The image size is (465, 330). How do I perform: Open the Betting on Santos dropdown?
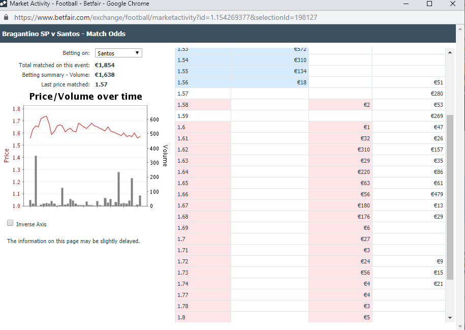point(118,53)
